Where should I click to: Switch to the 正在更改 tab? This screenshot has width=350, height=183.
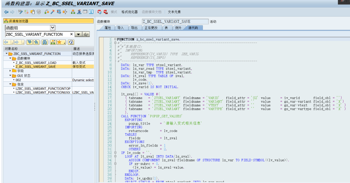(x=151, y=28)
